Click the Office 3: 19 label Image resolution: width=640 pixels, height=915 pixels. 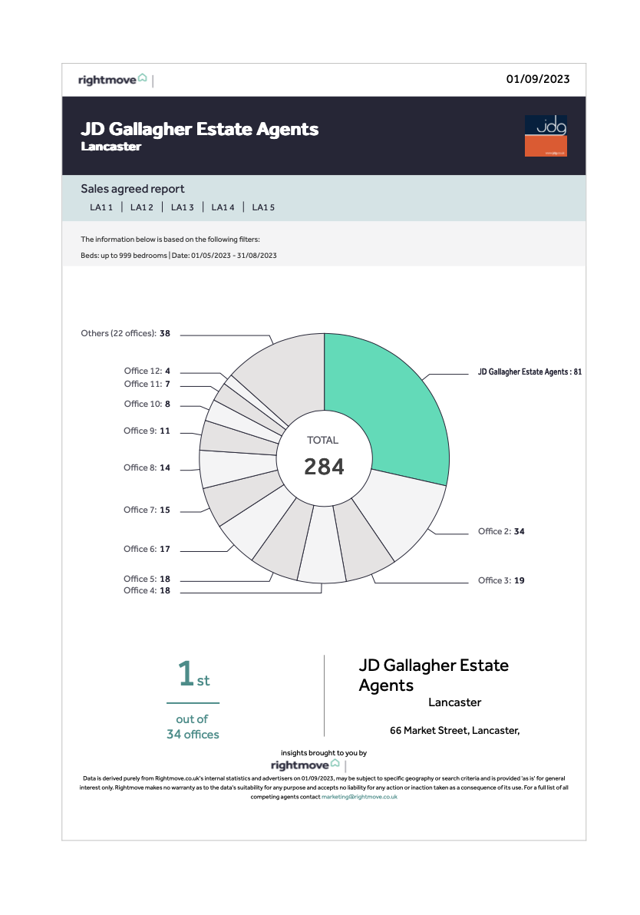[501, 580]
